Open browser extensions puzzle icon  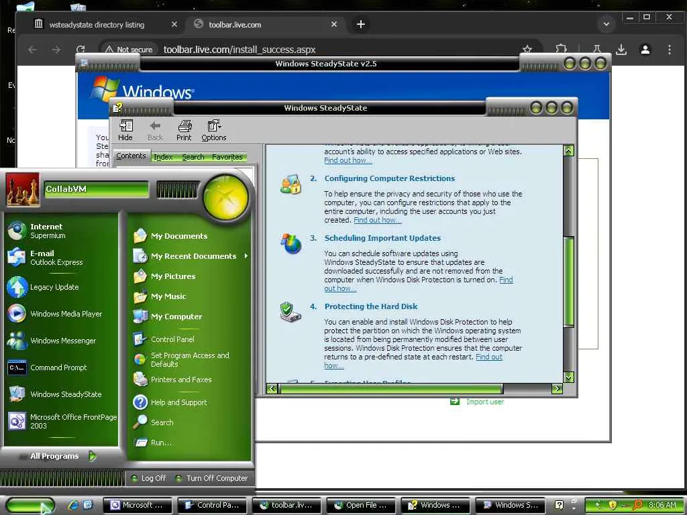pyautogui.click(x=562, y=49)
